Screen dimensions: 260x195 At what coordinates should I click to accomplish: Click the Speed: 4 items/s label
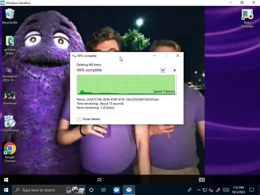point(164,91)
